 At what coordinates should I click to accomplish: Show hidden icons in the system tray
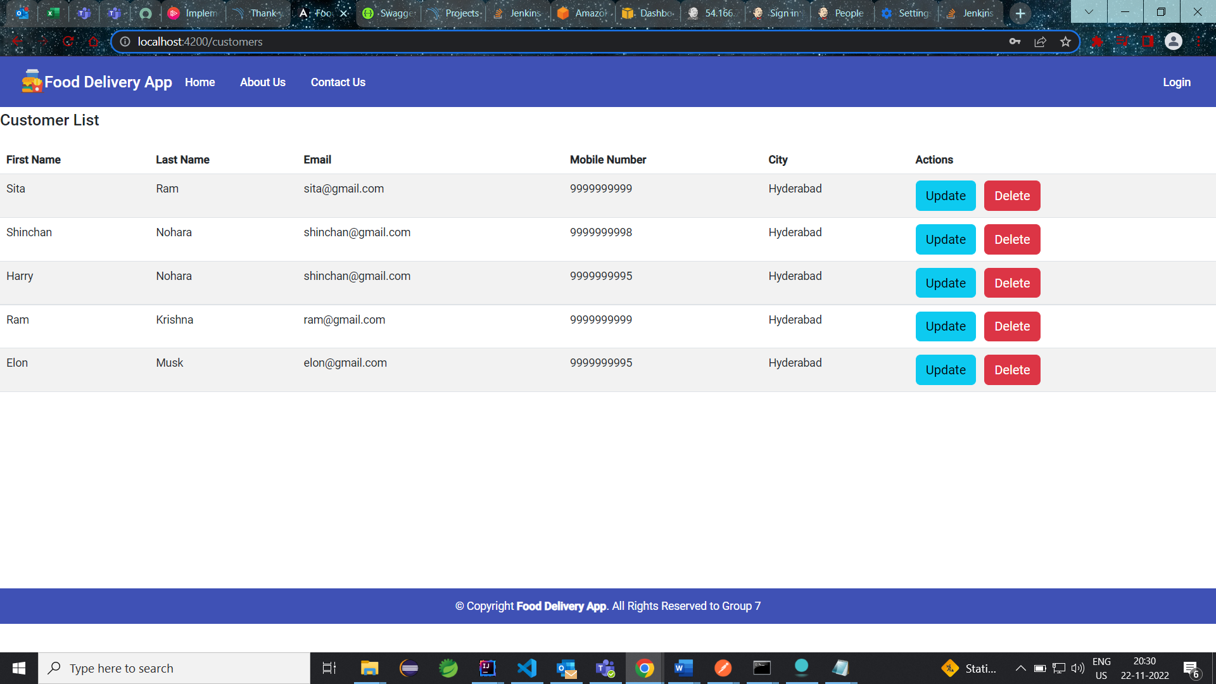pos(1020,668)
